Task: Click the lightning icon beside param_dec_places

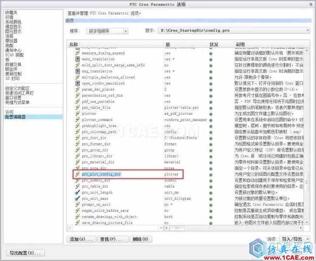Action: (78, 89)
